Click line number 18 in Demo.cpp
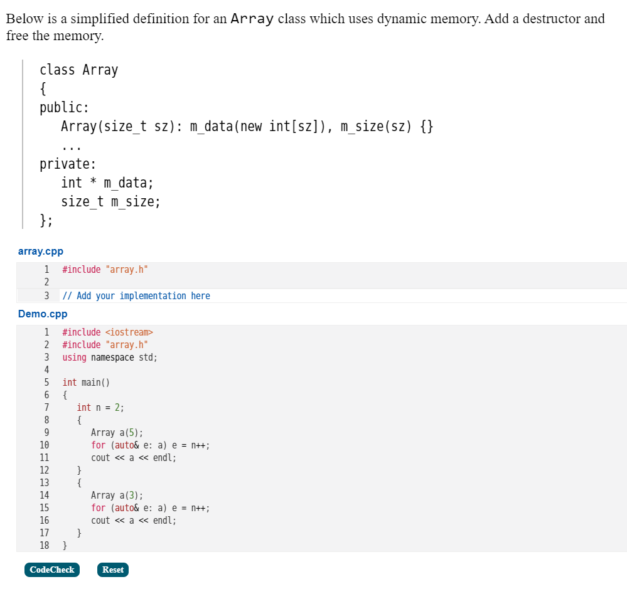The width and height of the screenshot is (627, 599). 45,546
